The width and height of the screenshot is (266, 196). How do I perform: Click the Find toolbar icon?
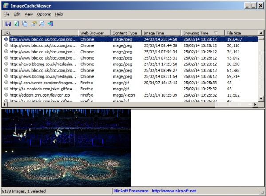[x=42, y=24]
